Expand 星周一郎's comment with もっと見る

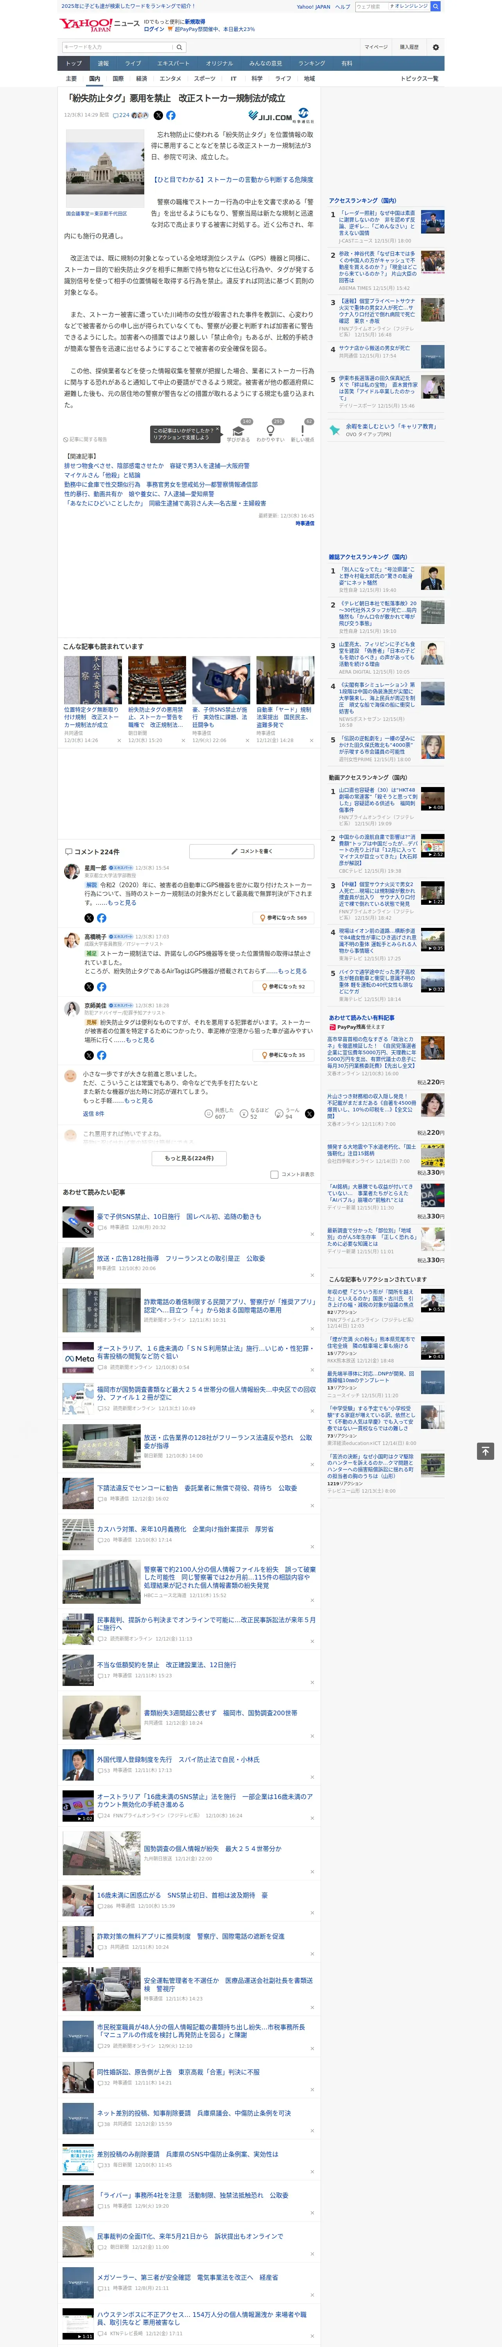[122, 903]
